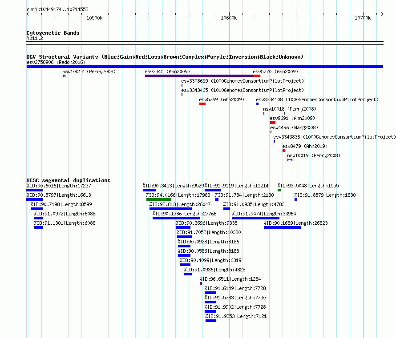
Task: Click the esv5770 (Ahn2009) variant label
Action: click(x=275, y=72)
